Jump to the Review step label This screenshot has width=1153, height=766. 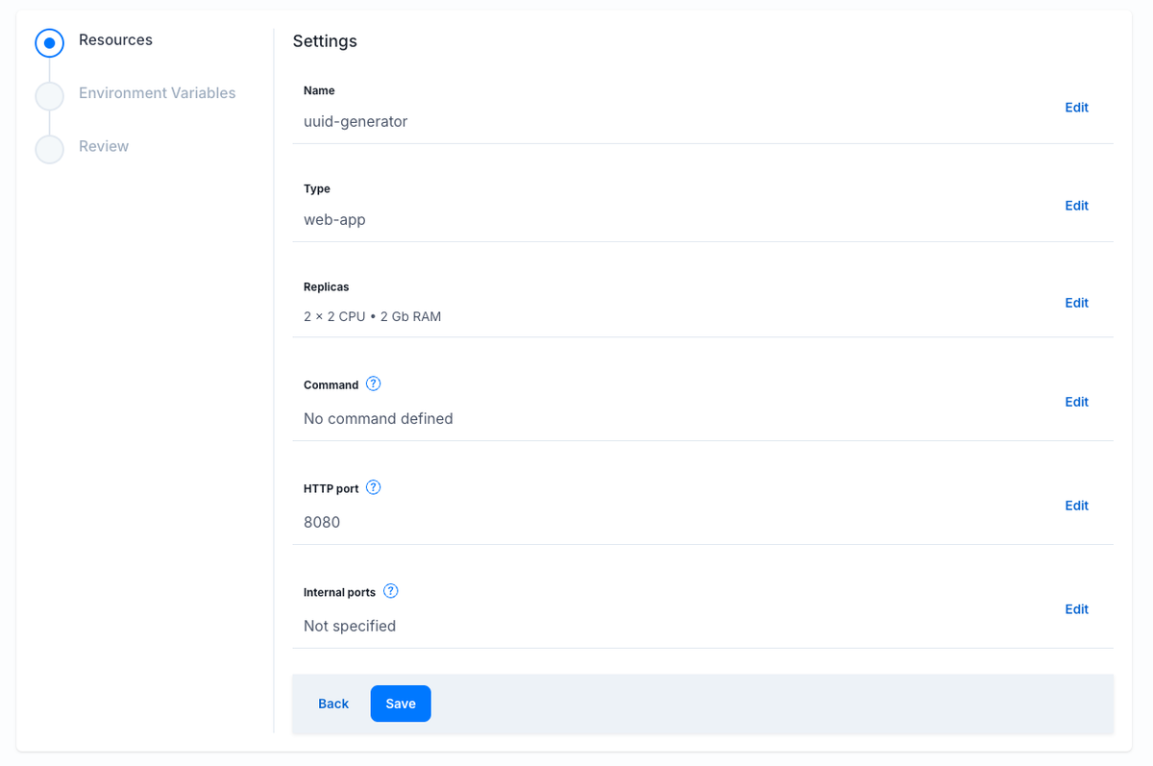point(104,146)
